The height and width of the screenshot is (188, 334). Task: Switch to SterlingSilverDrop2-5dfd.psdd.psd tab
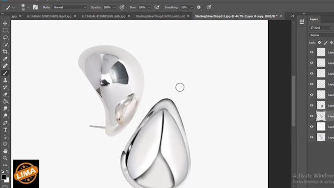point(160,16)
